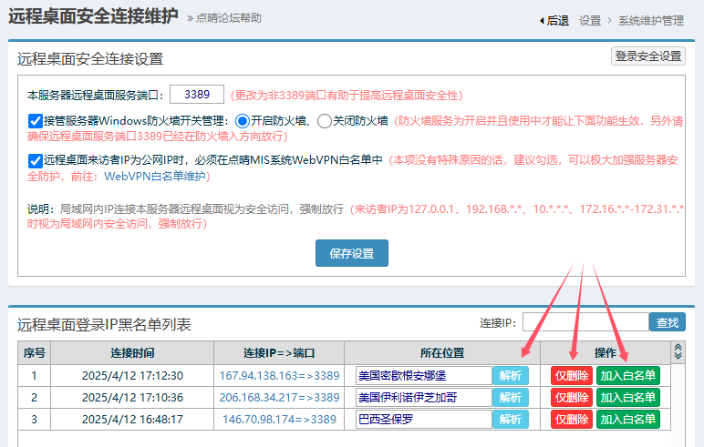Open the 点睛论坛帮助 help link
Image resolution: width=704 pixels, height=447 pixels.
coord(227,17)
